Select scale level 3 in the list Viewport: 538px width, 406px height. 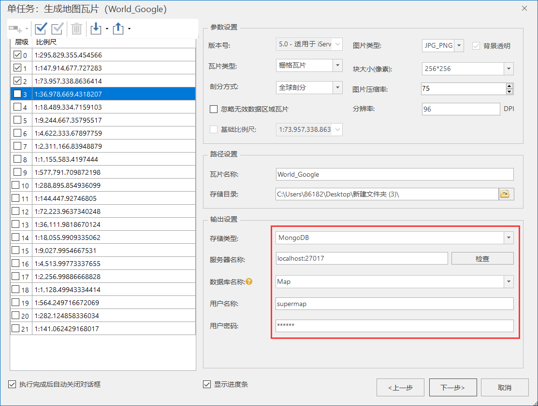tap(73, 94)
